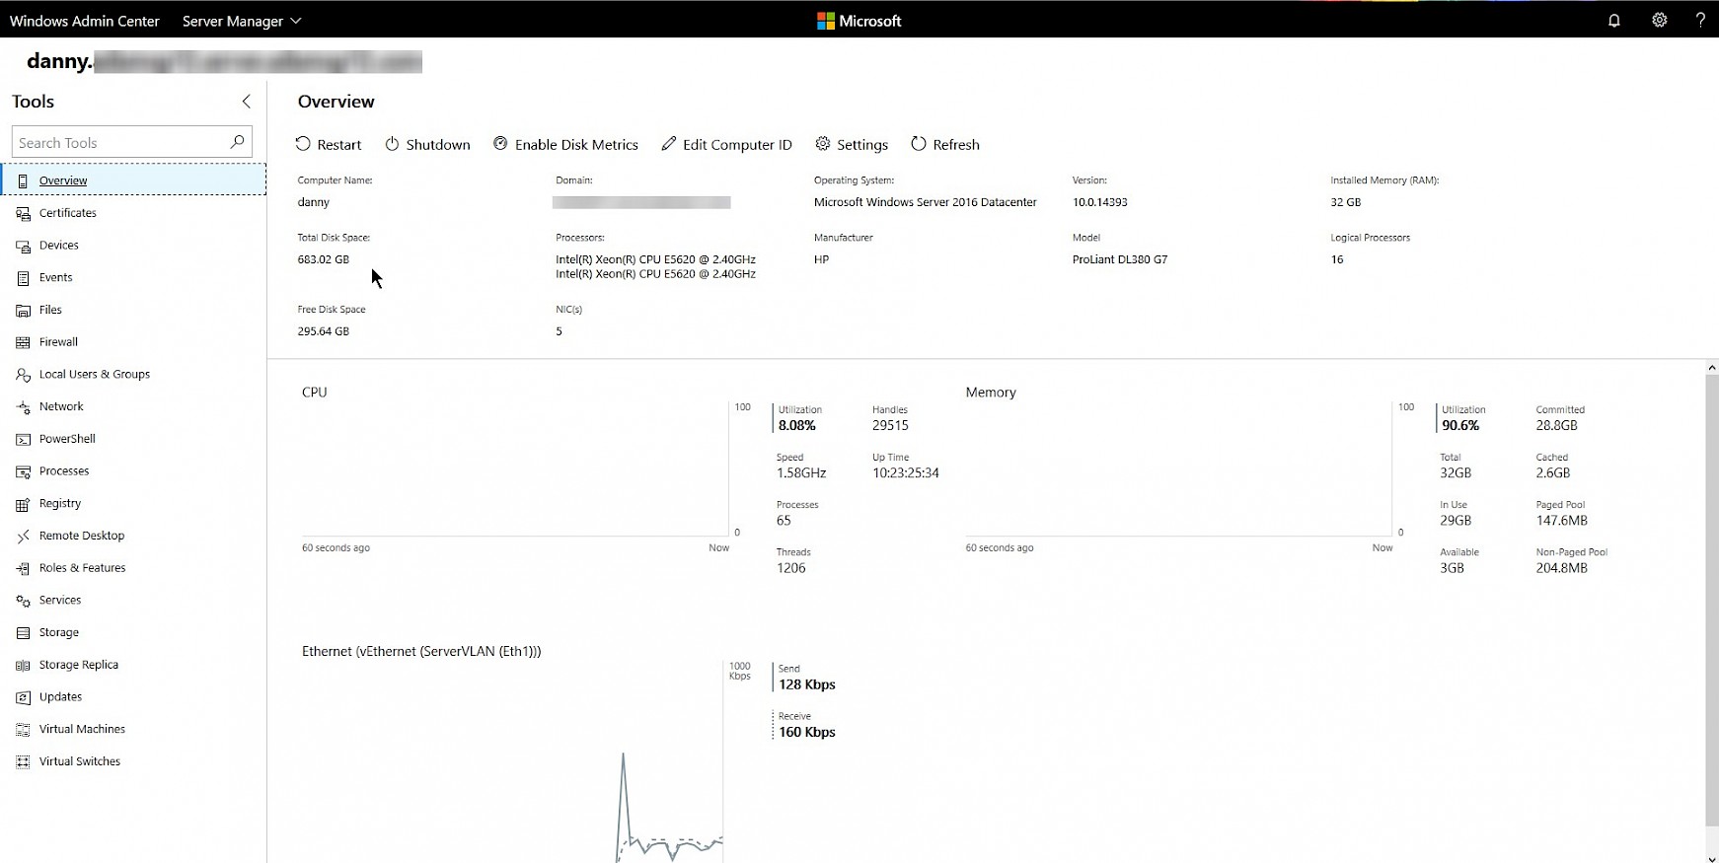Click the Certificates icon in sidebar
This screenshot has height=863, width=1719.
pos(23,213)
